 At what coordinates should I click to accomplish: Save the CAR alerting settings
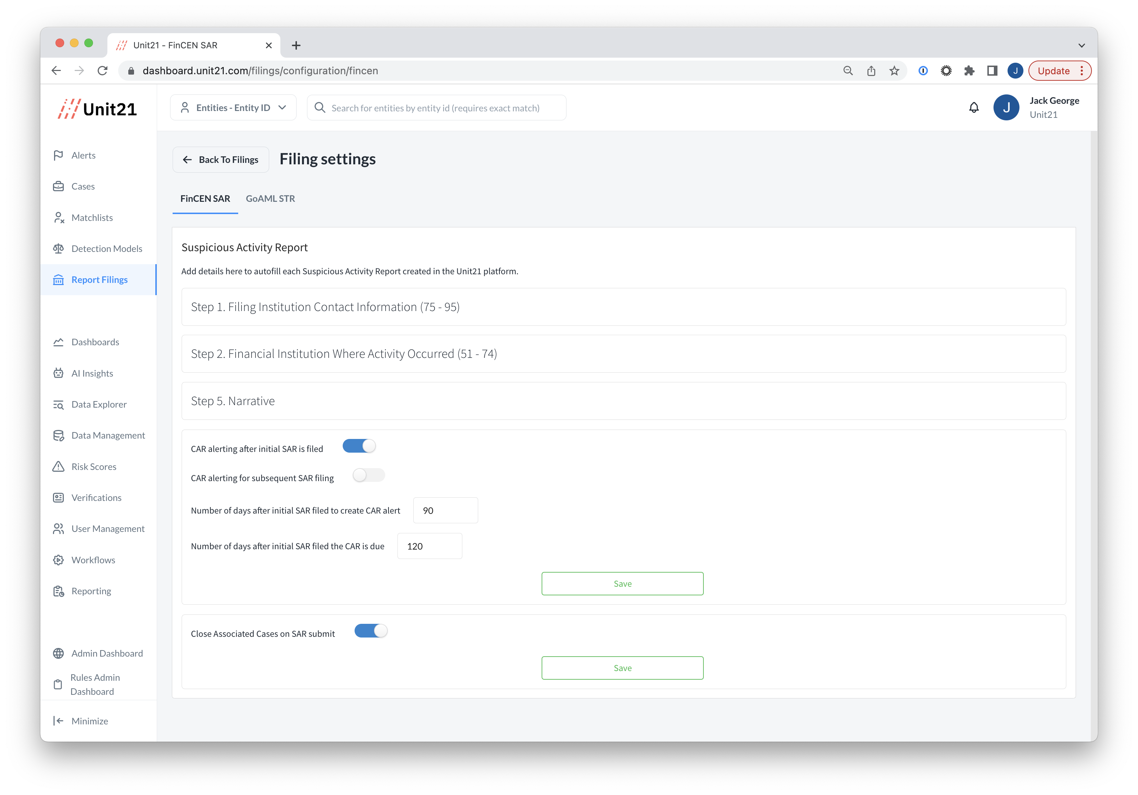point(622,584)
